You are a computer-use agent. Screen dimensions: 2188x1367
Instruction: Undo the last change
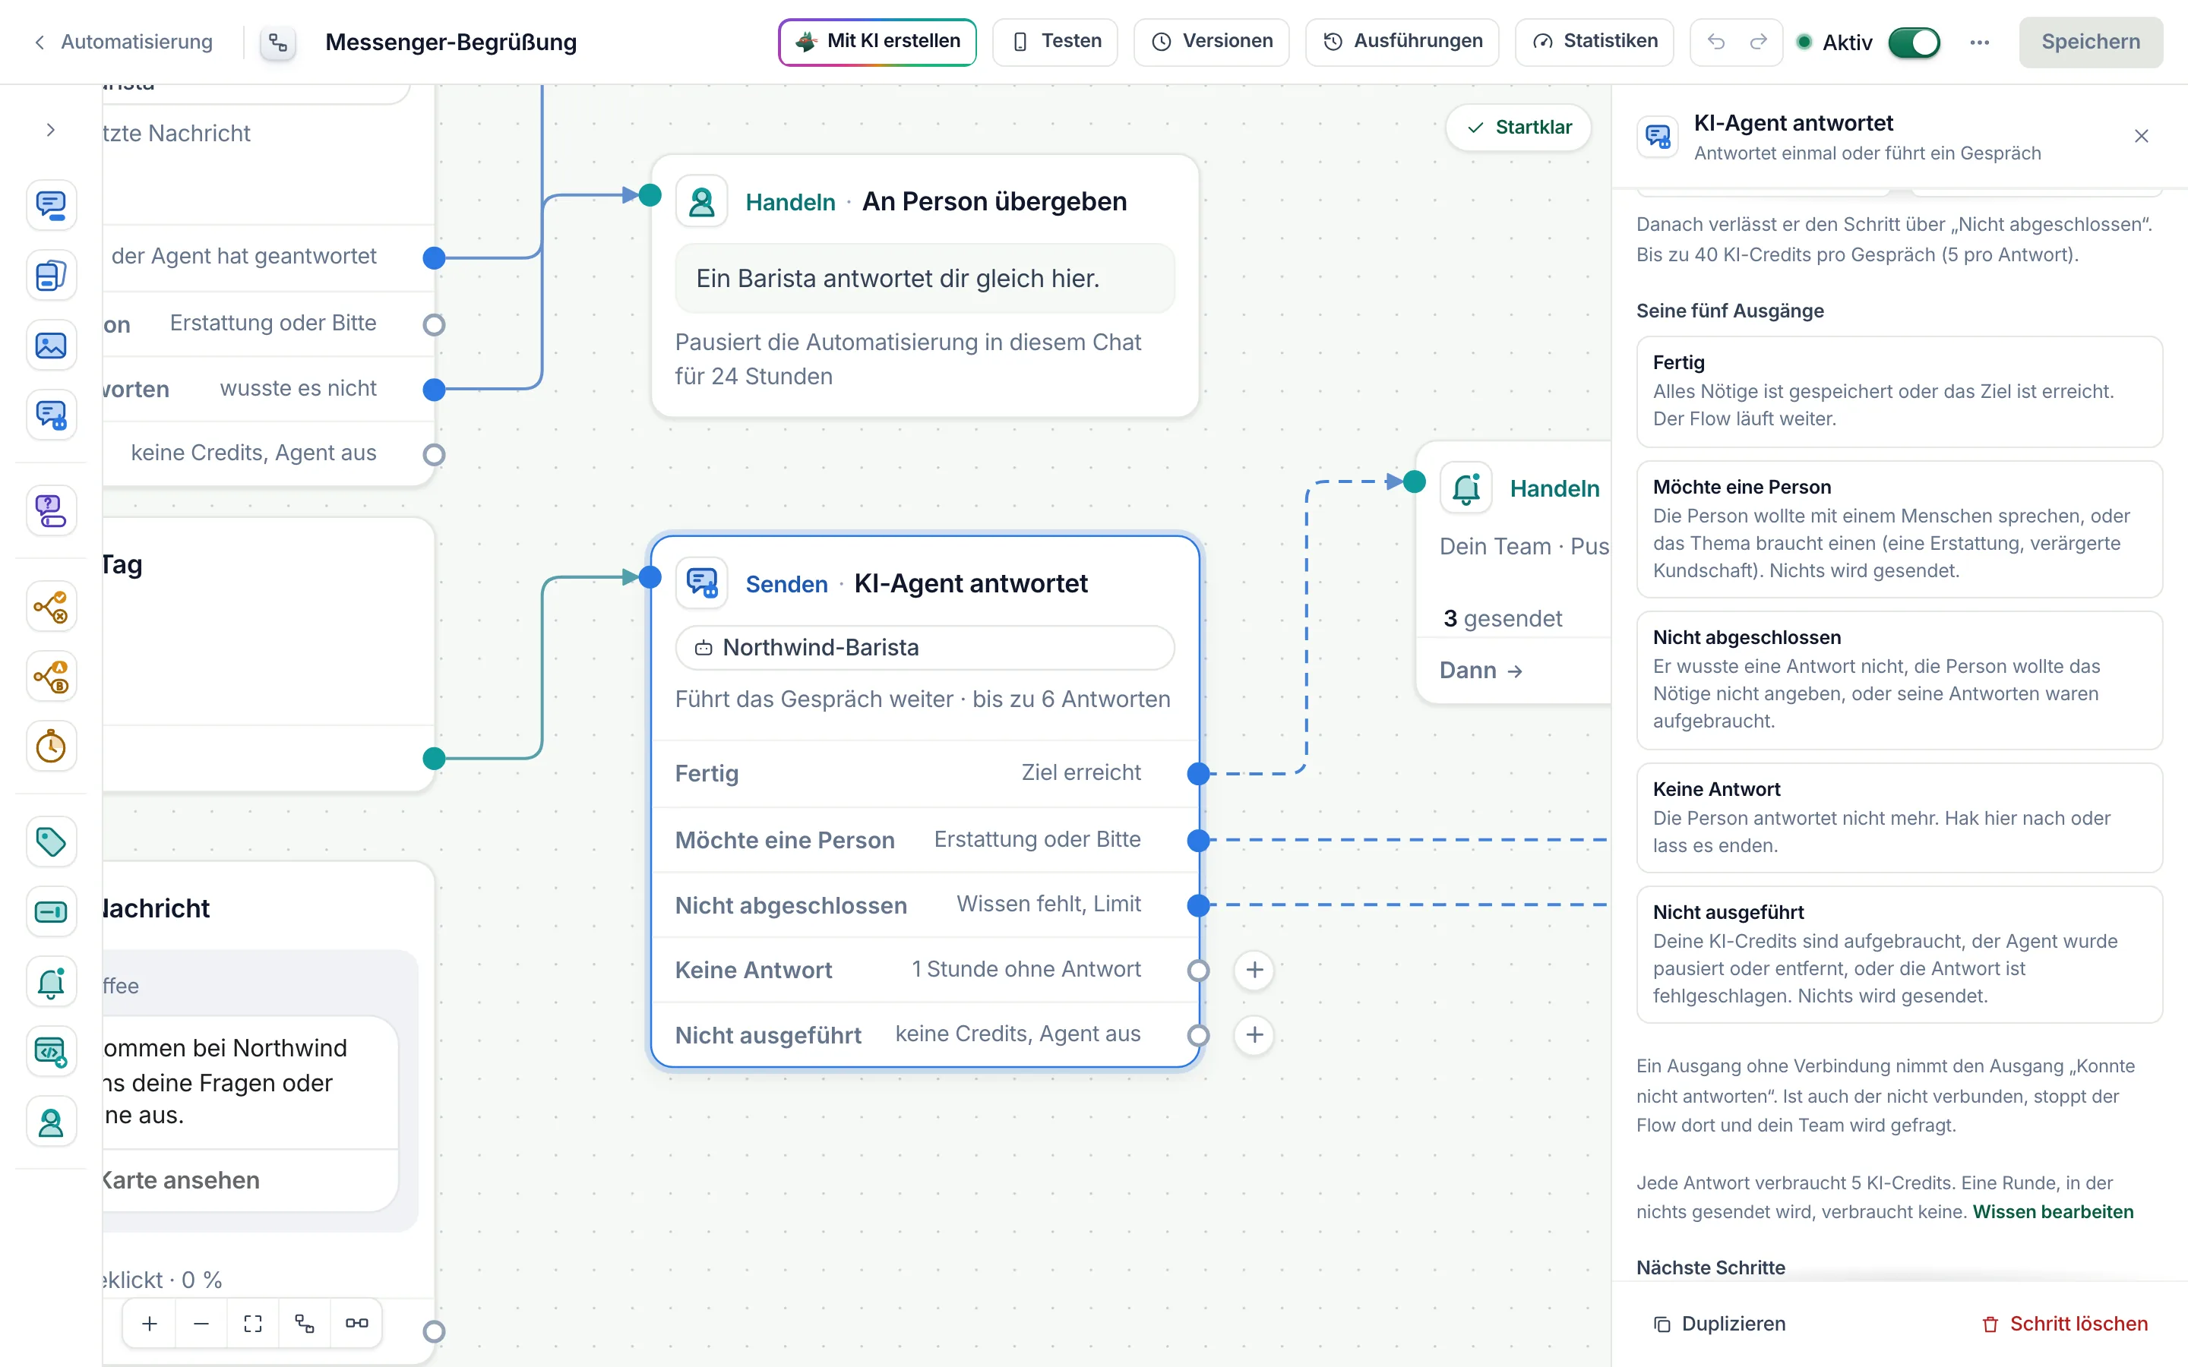(1715, 42)
